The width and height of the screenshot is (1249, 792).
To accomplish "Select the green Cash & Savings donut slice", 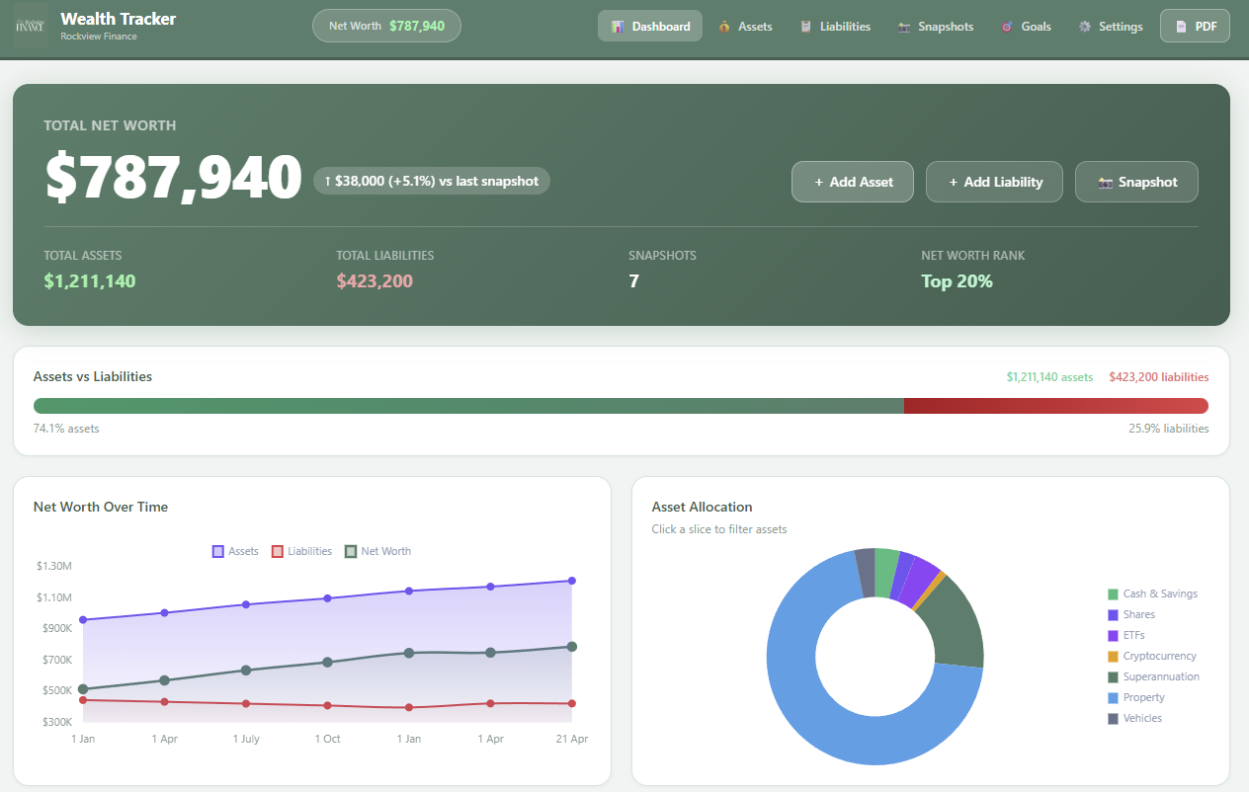I will (886, 572).
